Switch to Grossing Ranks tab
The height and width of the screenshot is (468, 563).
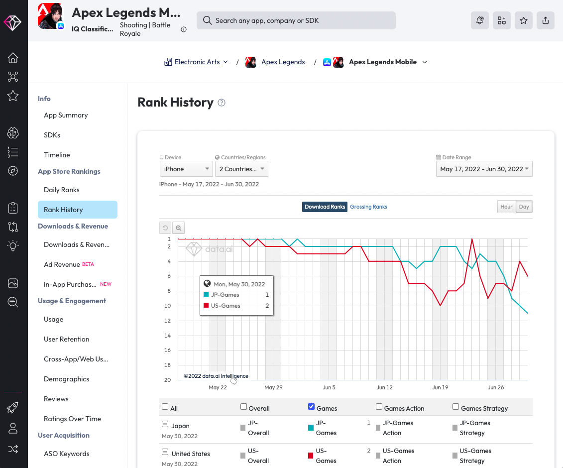point(368,207)
